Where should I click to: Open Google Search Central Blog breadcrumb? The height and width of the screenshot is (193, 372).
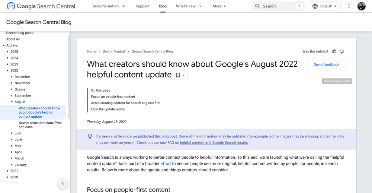152,51
